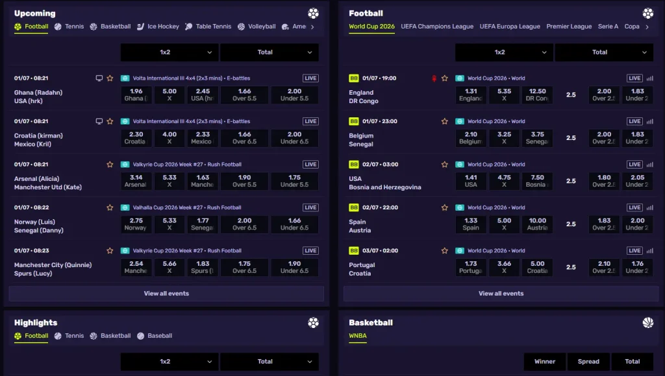Click the LIVE badge on Norway vs Senegal

click(310, 207)
